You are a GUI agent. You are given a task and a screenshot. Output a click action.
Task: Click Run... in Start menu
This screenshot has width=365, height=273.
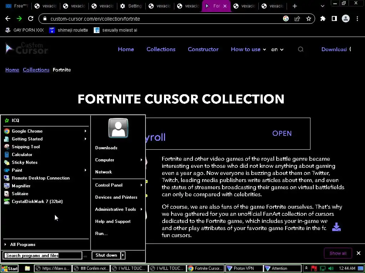(x=101, y=234)
